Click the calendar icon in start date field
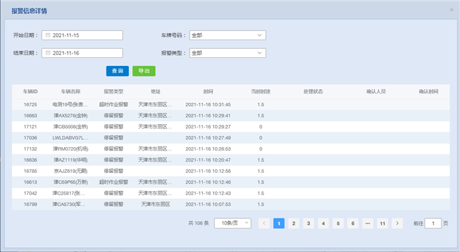The image size is (460, 252). pyautogui.click(x=48, y=35)
